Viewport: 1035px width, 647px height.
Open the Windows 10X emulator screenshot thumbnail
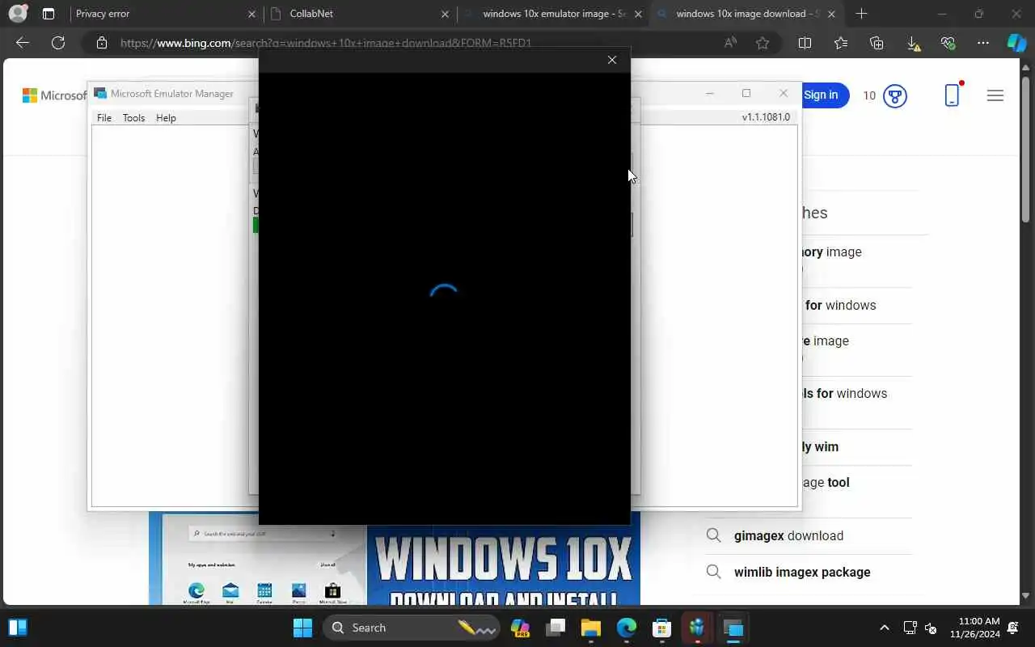point(258,559)
